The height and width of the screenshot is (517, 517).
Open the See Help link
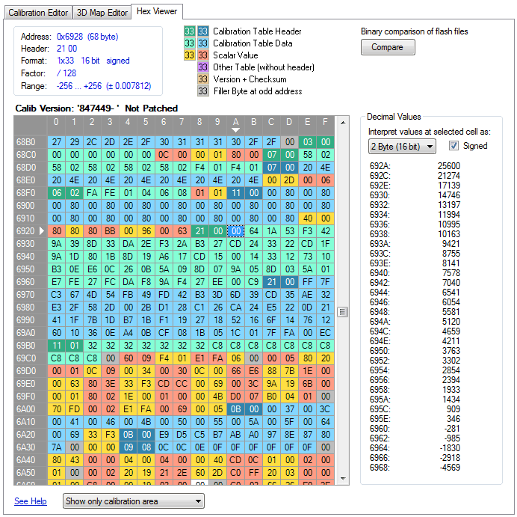30,501
